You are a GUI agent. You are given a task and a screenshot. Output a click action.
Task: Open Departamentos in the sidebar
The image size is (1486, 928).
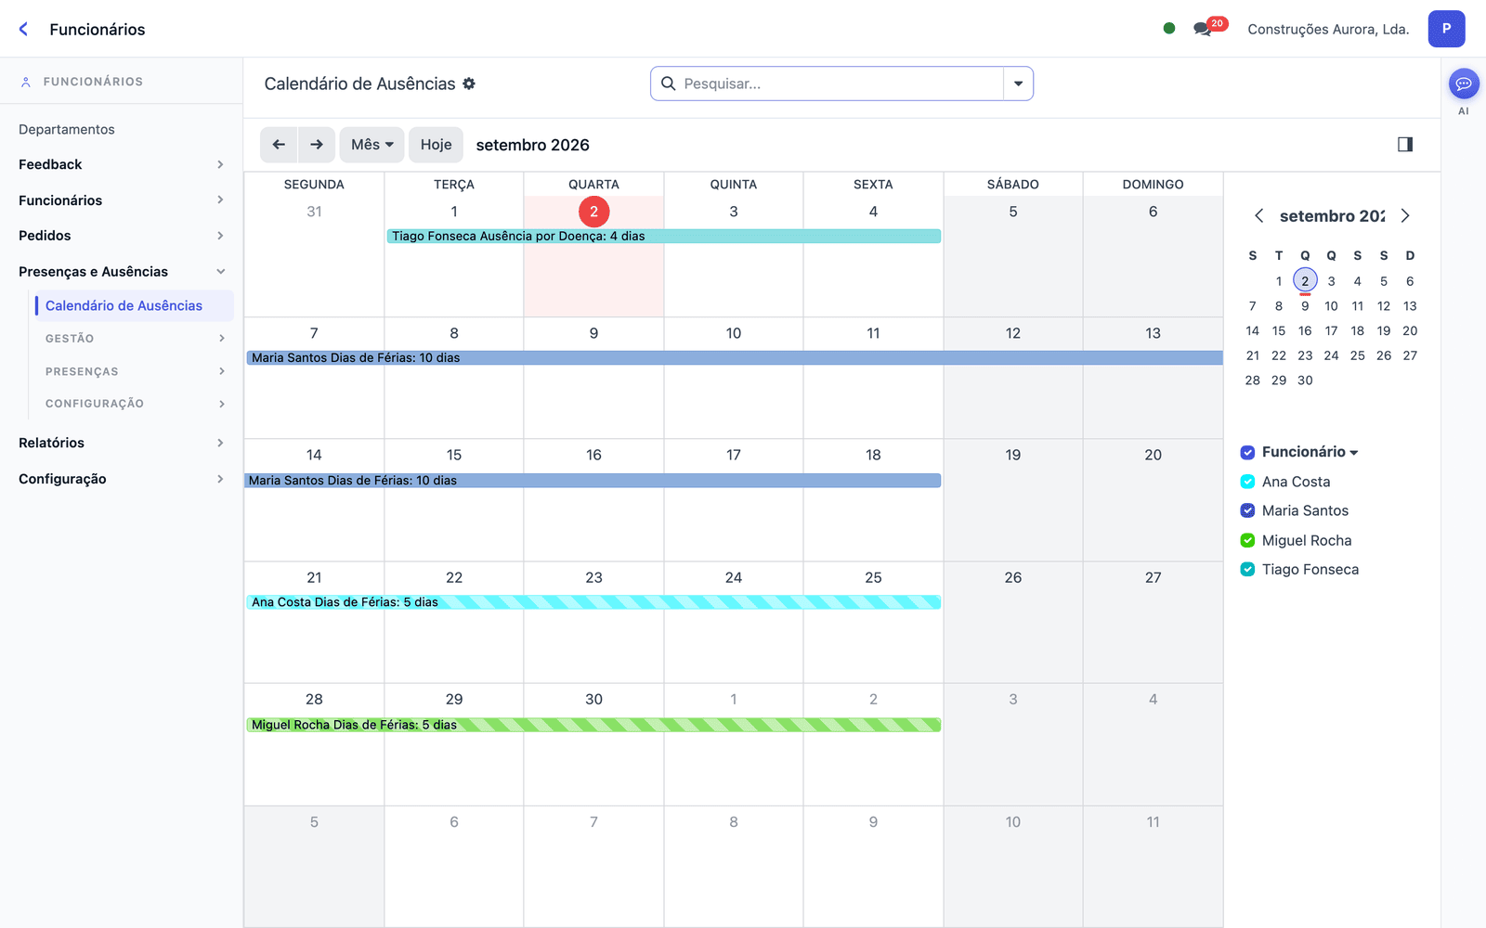(67, 129)
